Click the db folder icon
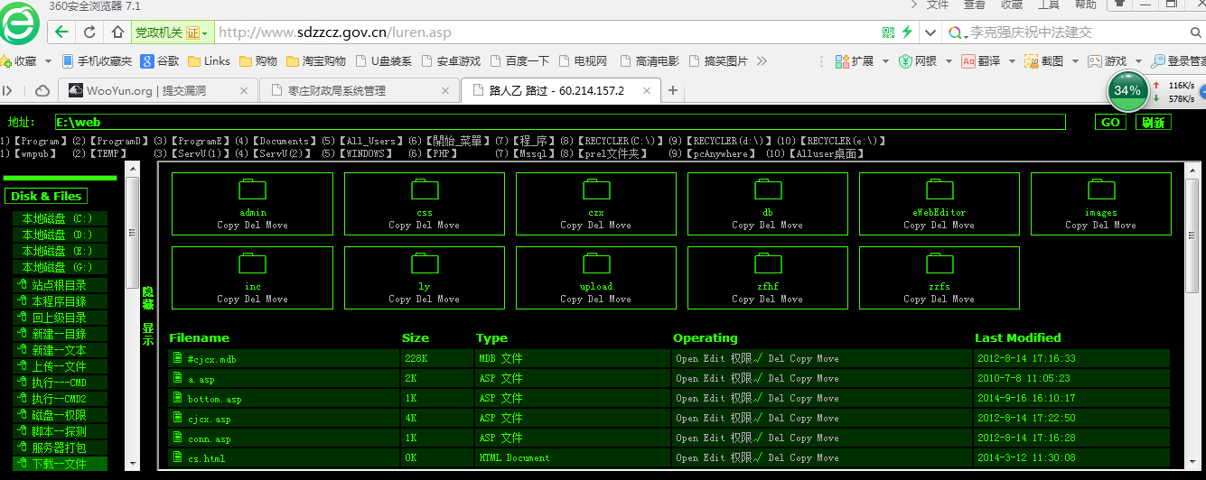This screenshot has height=480, width=1206. (768, 189)
